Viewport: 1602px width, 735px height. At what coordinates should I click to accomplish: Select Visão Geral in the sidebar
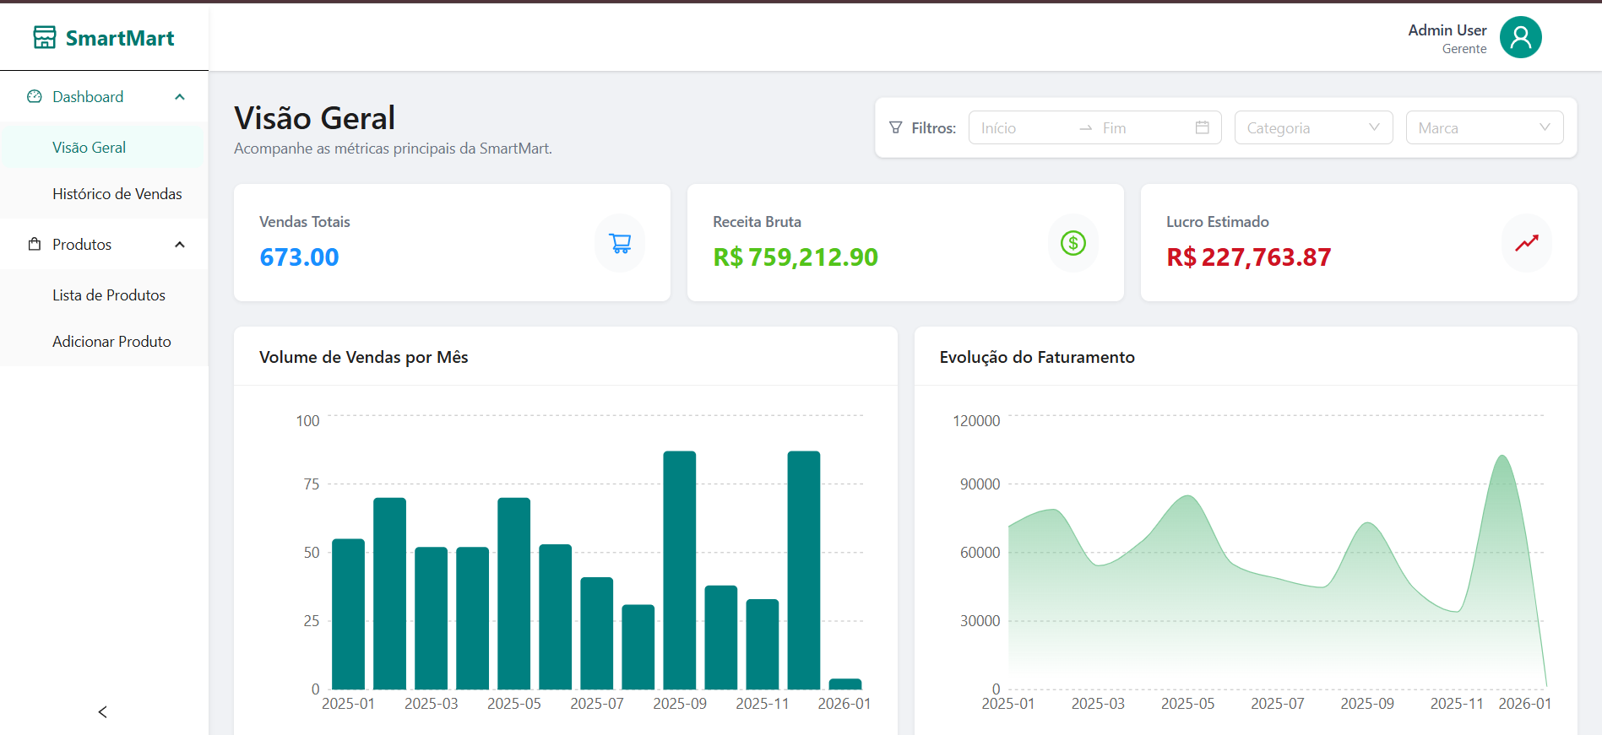[89, 148]
